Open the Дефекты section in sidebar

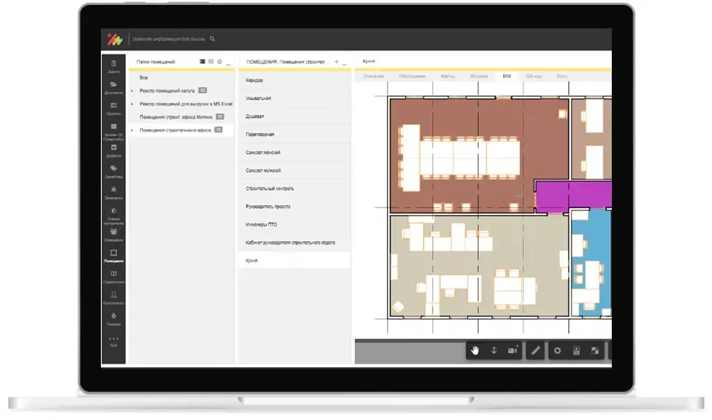(113, 150)
